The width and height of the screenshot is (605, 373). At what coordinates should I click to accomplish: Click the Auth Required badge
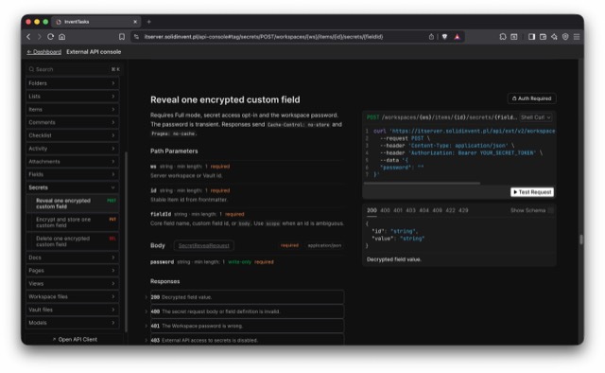pyautogui.click(x=531, y=98)
